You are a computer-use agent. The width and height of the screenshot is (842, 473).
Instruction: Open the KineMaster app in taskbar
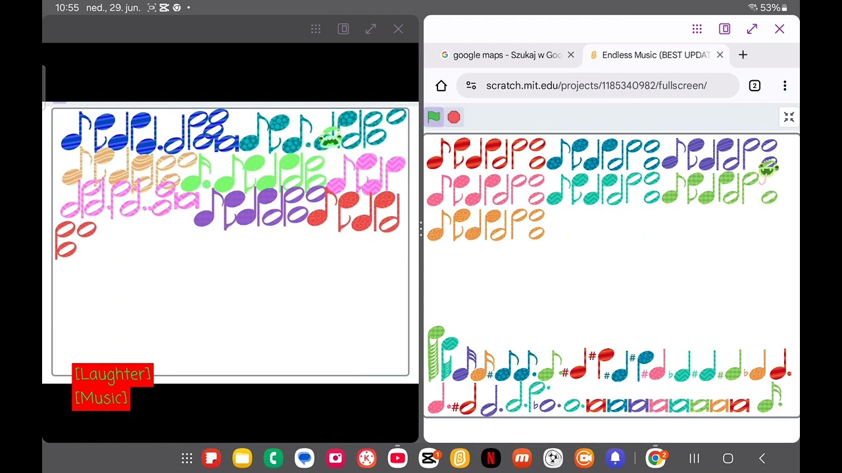(x=366, y=459)
